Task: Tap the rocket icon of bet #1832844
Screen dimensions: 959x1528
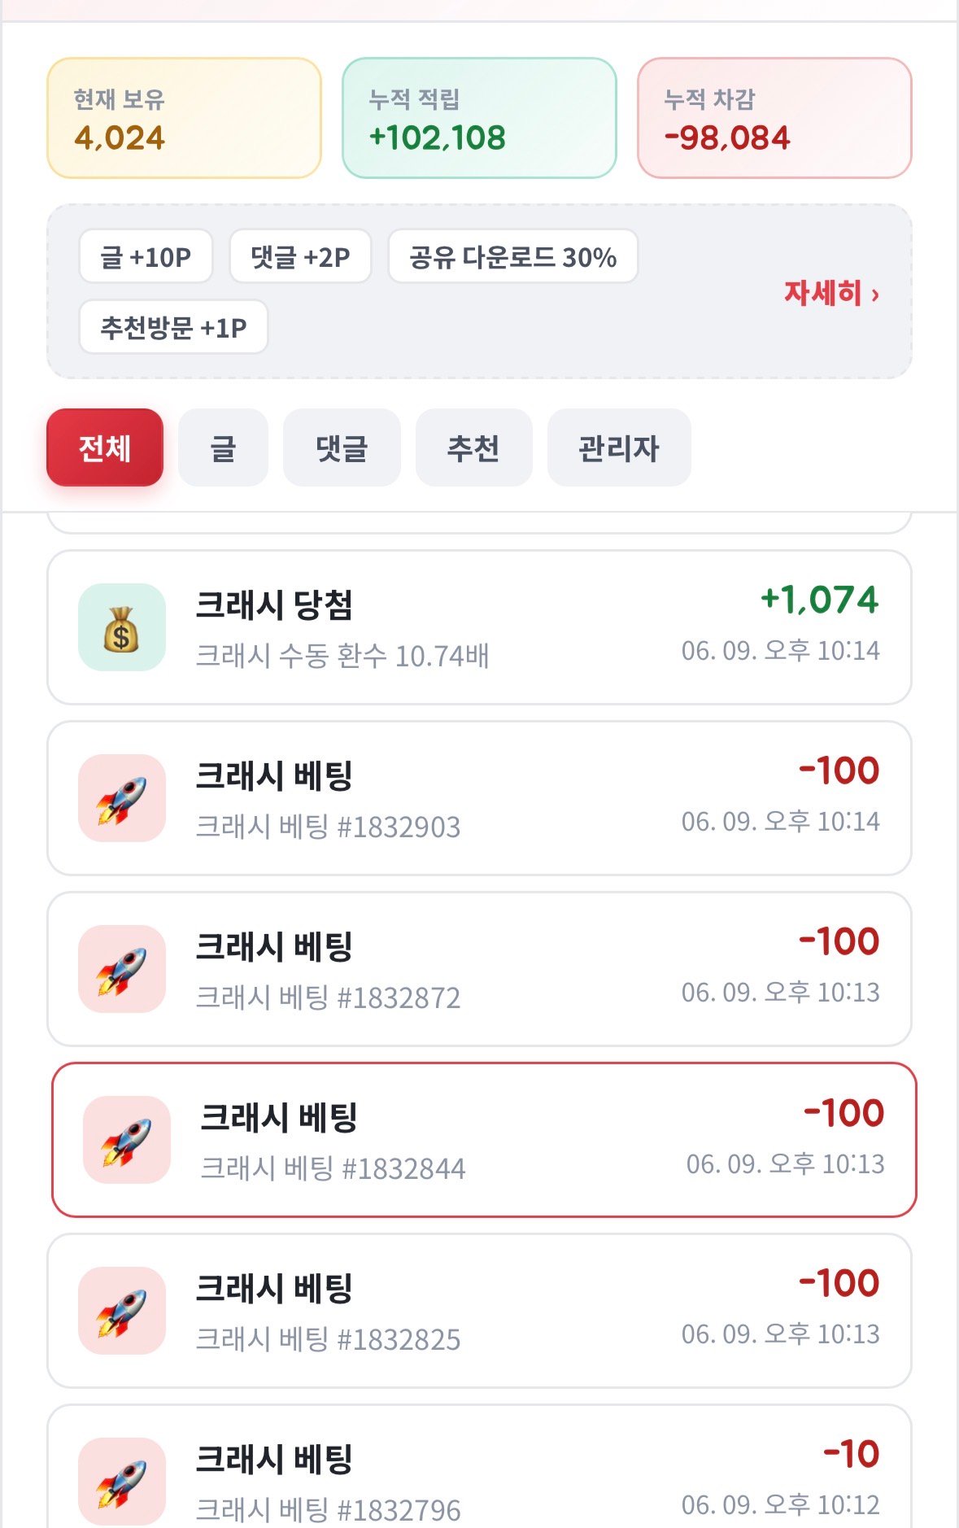Action: (127, 1140)
